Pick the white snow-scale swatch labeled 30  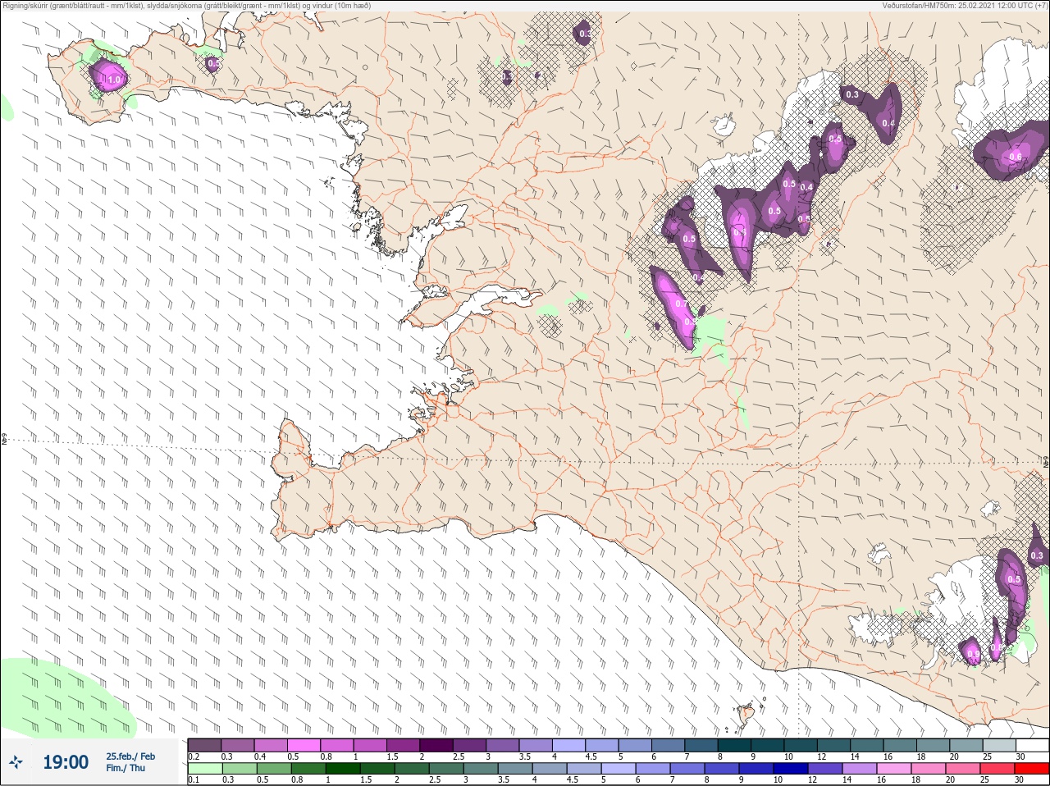click(x=1033, y=745)
